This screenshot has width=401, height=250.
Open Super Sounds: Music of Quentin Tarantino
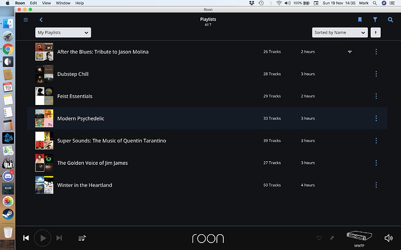[112, 141]
